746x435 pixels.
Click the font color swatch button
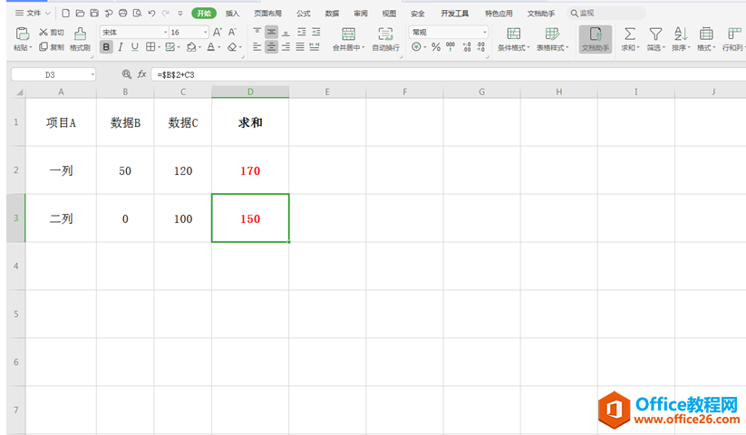click(209, 47)
